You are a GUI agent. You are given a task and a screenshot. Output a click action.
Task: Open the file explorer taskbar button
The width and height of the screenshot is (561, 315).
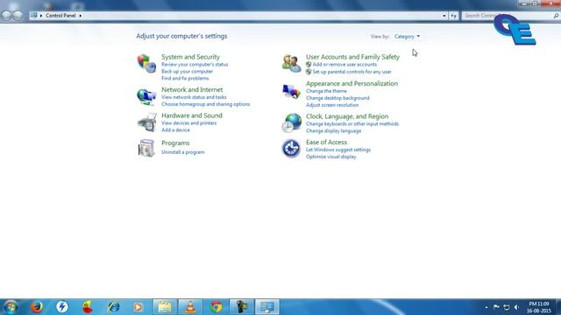click(x=165, y=307)
